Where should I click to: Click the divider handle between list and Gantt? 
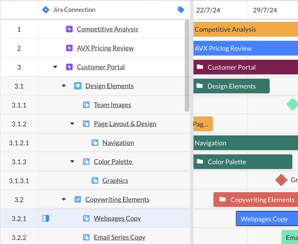(192, 122)
